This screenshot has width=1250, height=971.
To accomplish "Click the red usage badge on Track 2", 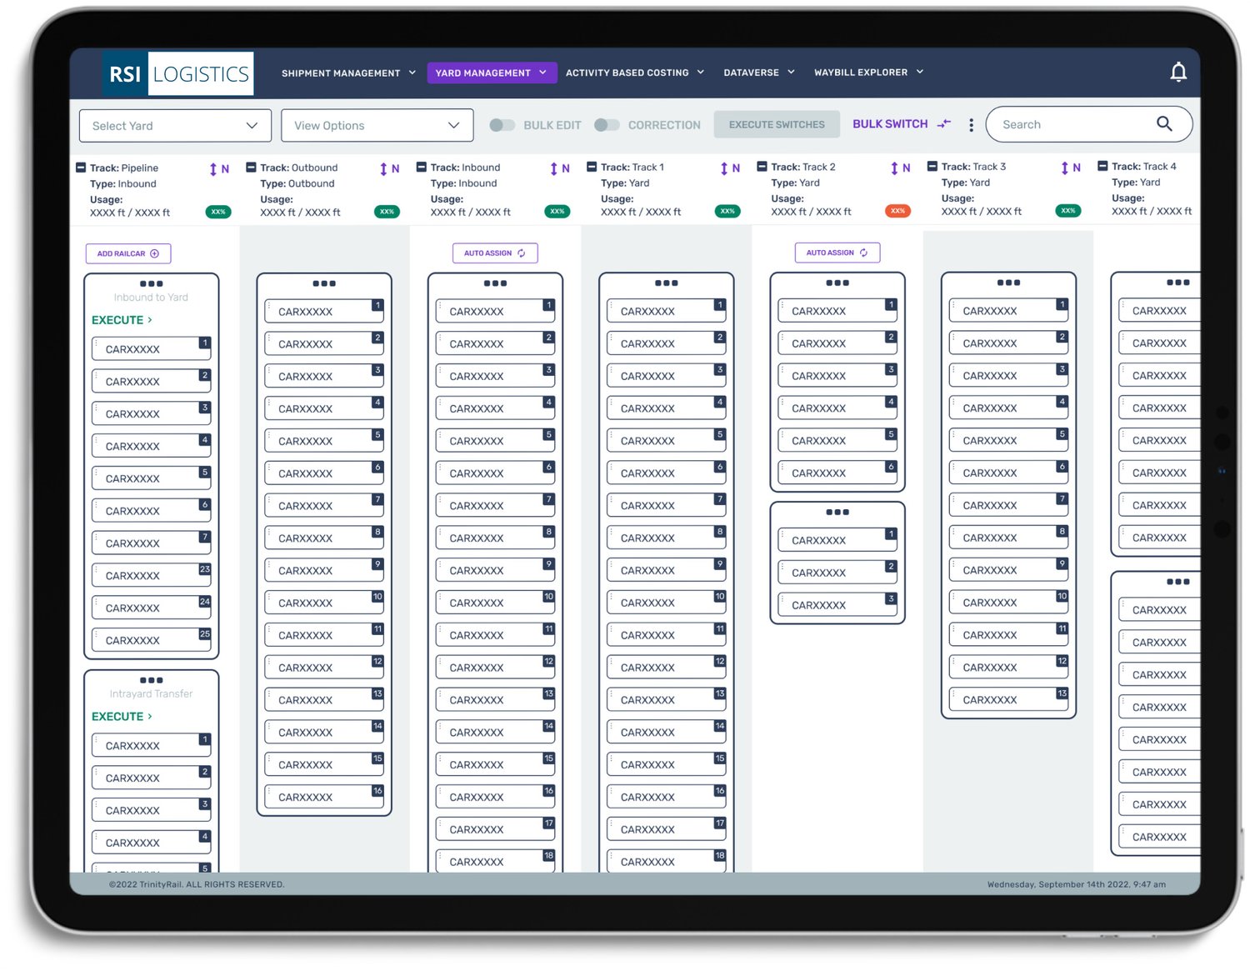I will [897, 211].
